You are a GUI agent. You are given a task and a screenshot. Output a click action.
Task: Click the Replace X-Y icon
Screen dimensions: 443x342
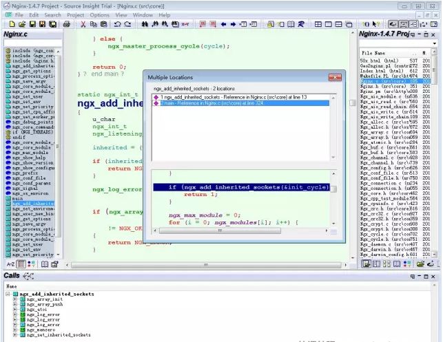click(x=185, y=24)
